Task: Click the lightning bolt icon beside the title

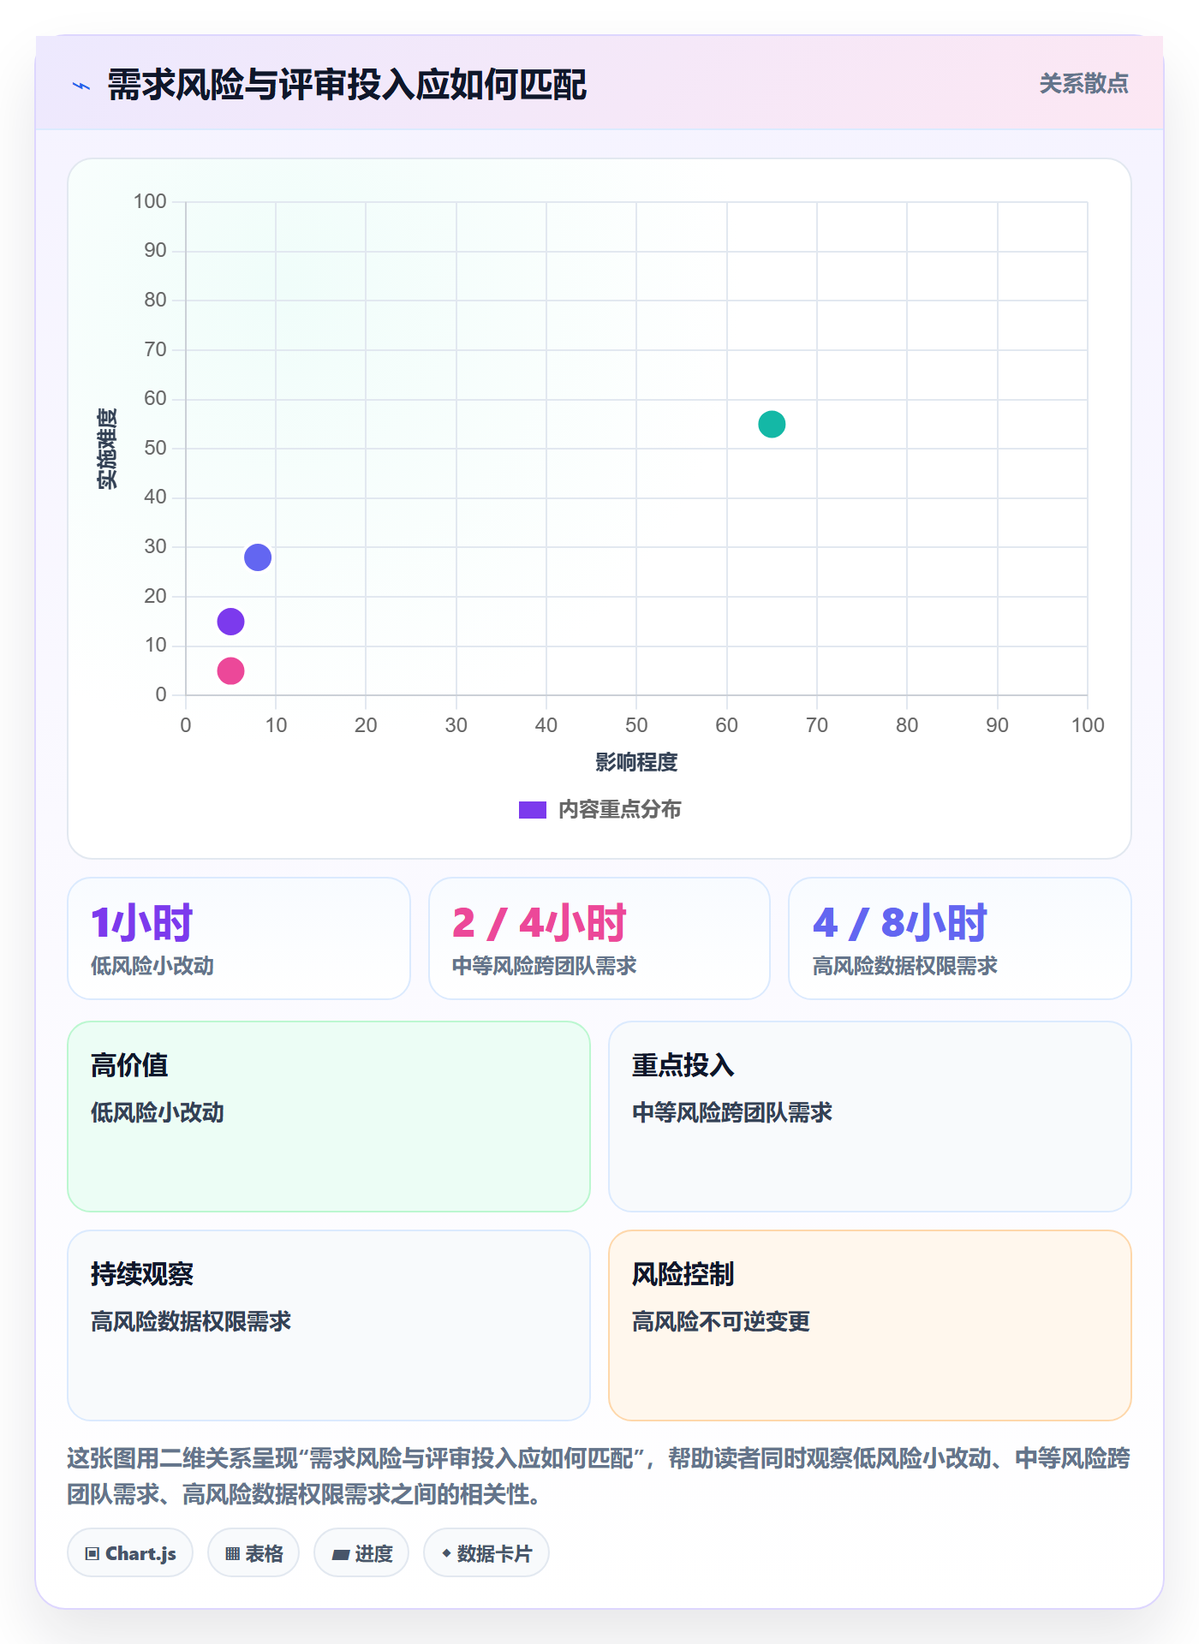Action: pos(81,86)
